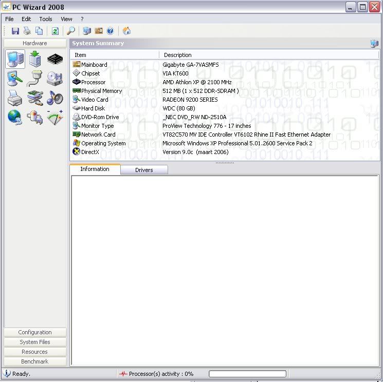The width and height of the screenshot is (383, 382).
Task: Click the mainboard toolbar icon
Action: [x=99, y=31]
